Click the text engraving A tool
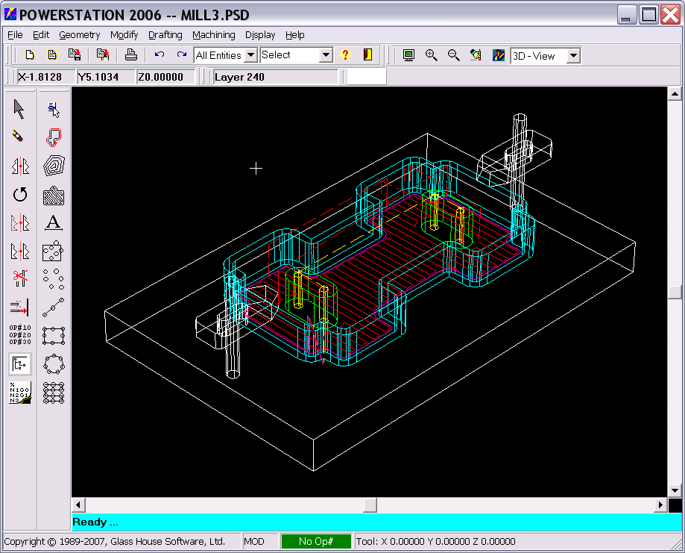685x553 pixels. click(54, 222)
